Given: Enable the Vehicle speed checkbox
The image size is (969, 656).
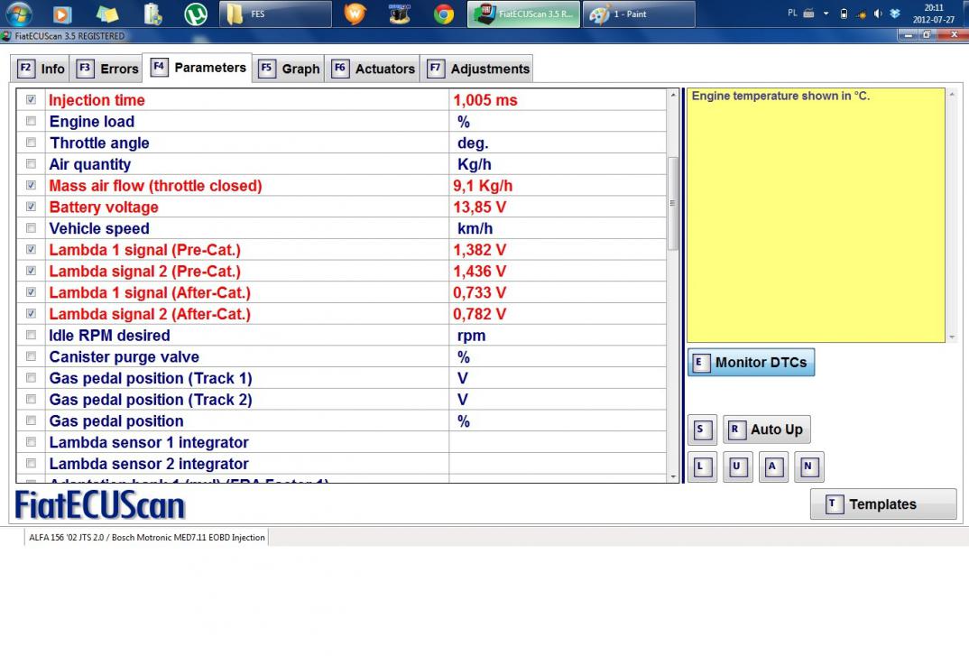Looking at the screenshot, I should tap(31, 228).
